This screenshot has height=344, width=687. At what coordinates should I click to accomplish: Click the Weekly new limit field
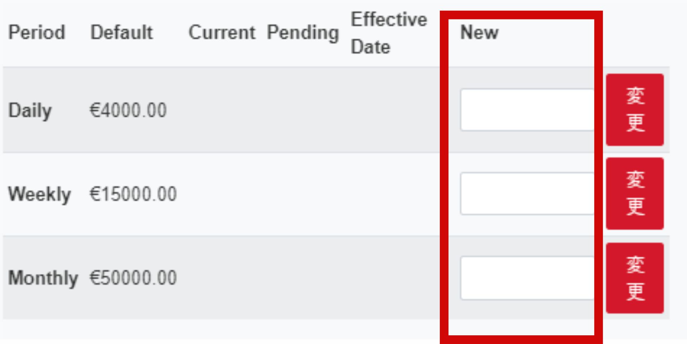click(x=526, y=193)
